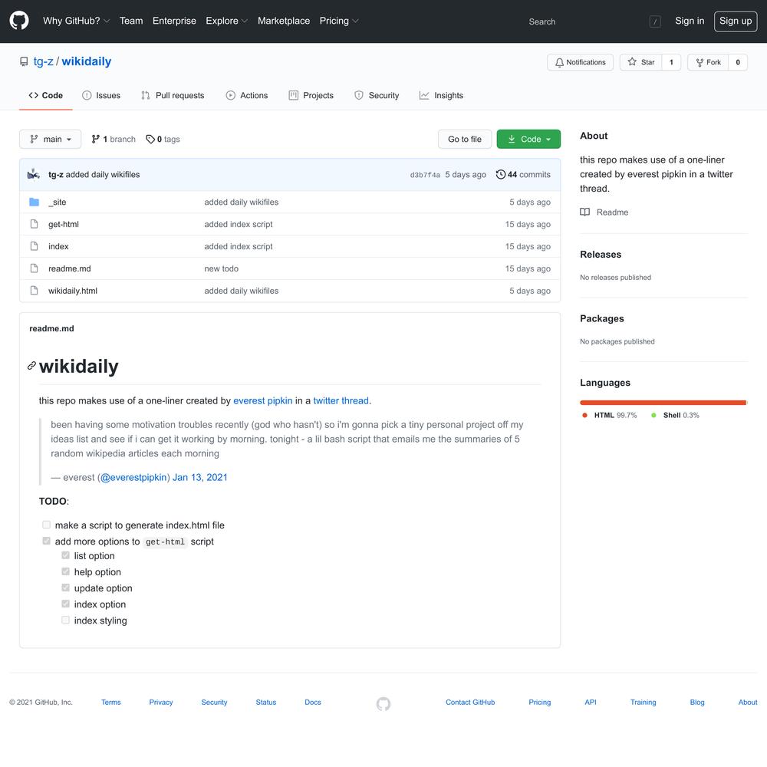Toggle the 'update option' checkbox

coord(65,588)
